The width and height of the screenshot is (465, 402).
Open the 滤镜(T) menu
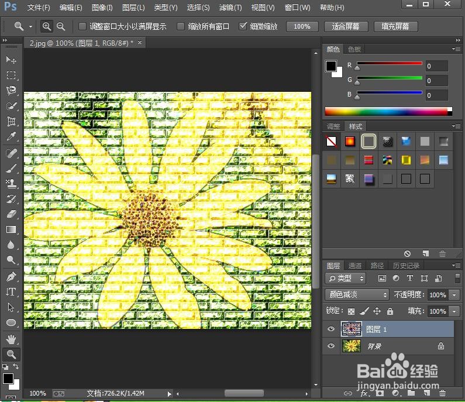[230, 8]
